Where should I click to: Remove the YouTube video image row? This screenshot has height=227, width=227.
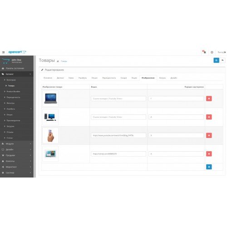(x=209, y=135)
